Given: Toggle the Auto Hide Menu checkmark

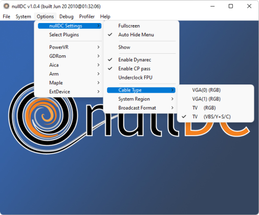Looking at the screenshot, I should pyautogui.click(x=141, y=35).
